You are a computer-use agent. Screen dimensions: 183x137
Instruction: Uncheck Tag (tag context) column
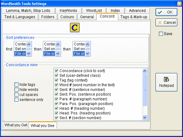[57, 80]
